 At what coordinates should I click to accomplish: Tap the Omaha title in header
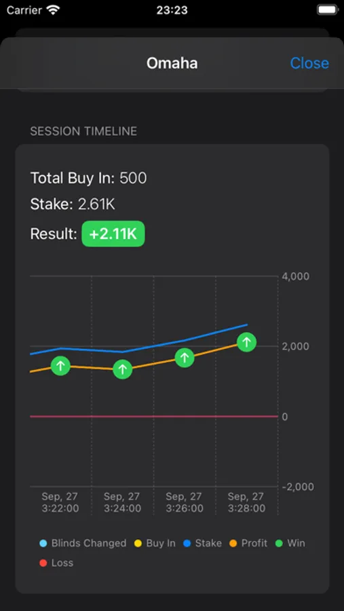pos(172,63)
